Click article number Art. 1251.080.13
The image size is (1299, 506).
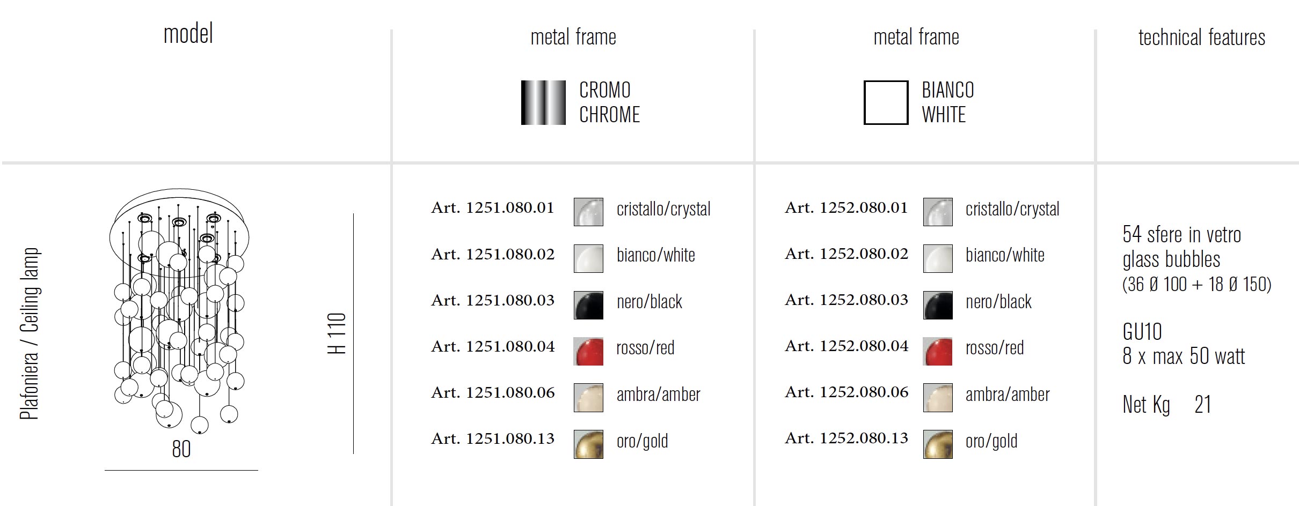coord(492,439)
